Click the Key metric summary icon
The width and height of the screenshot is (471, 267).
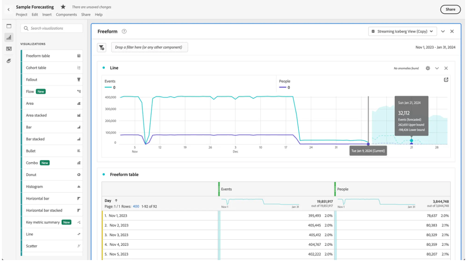click(79, 222)
